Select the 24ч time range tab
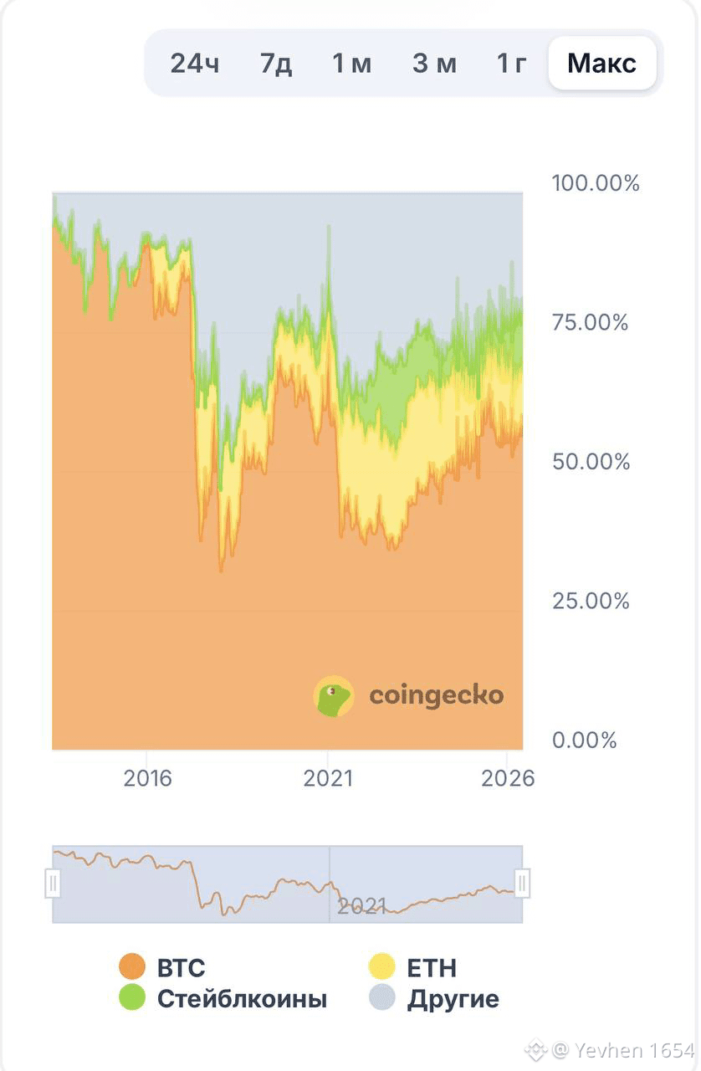 (195, 63)
